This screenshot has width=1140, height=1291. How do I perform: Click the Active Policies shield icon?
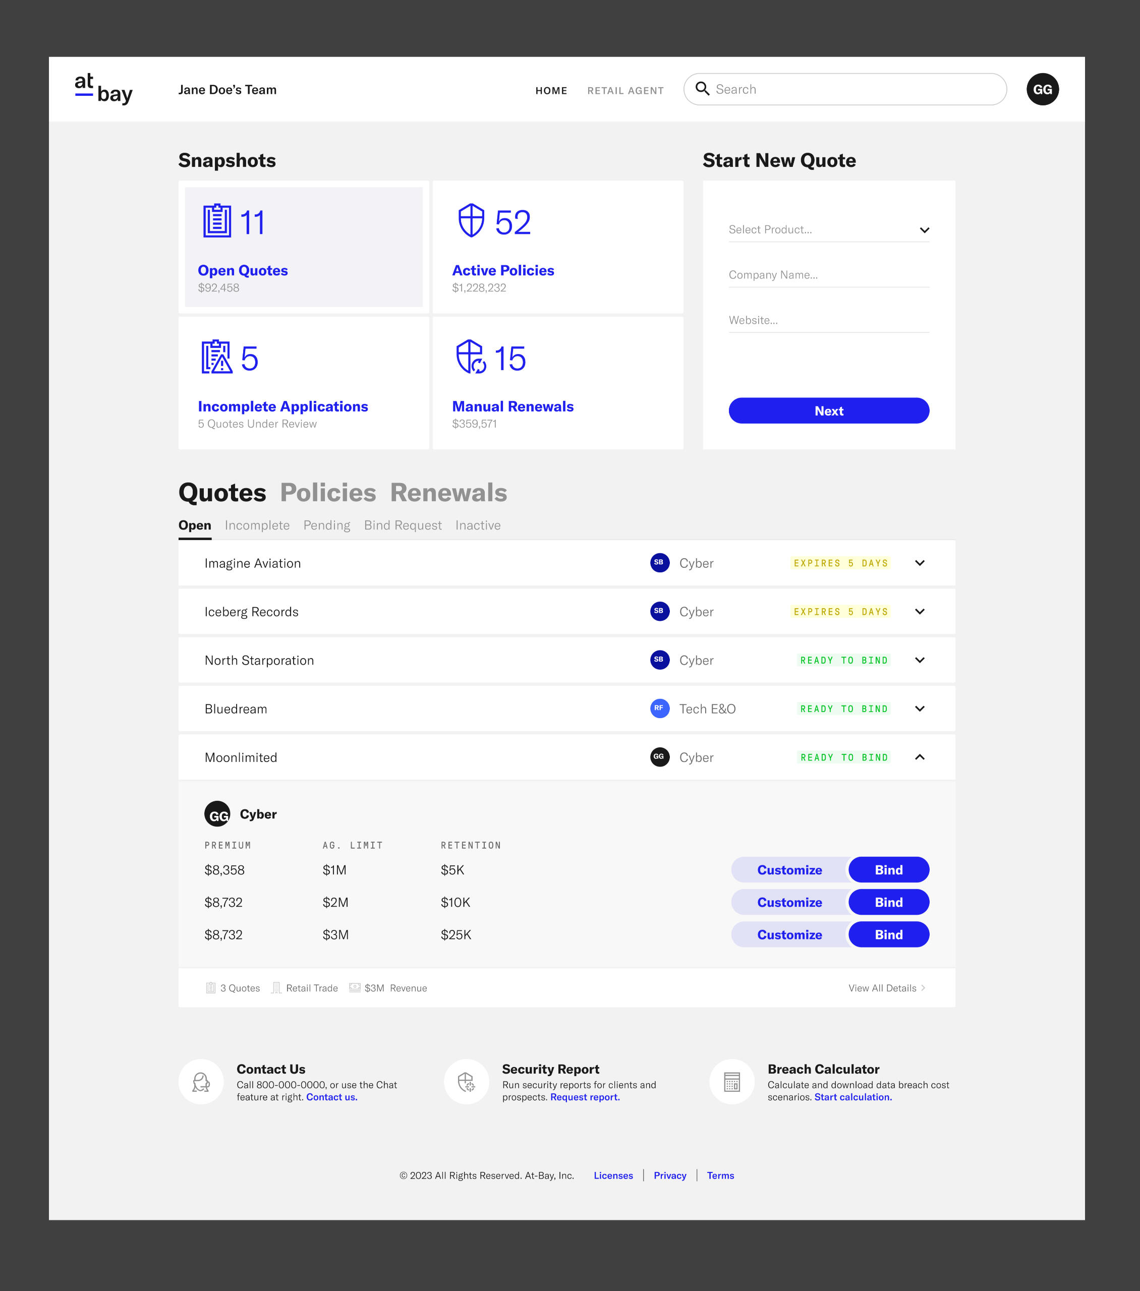pos(471,220)
